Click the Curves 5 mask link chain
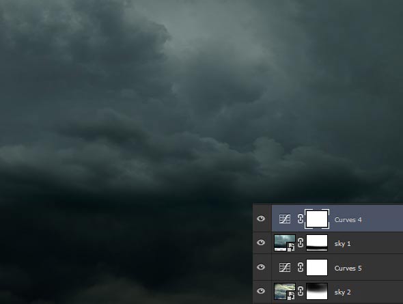The image size is (403, 304). pyautogui.click(x=300, y=267)
